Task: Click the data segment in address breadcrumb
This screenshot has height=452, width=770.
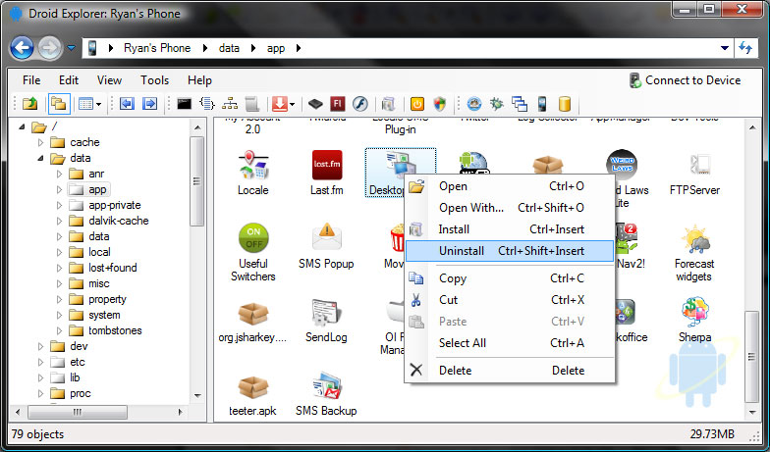Action: 229,48
